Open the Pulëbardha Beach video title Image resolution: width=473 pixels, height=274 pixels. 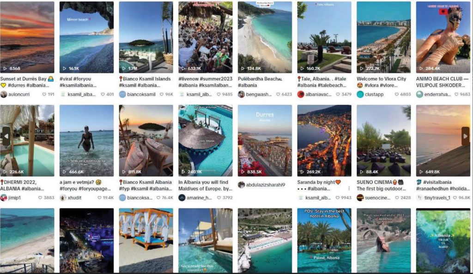coord(260,78)
